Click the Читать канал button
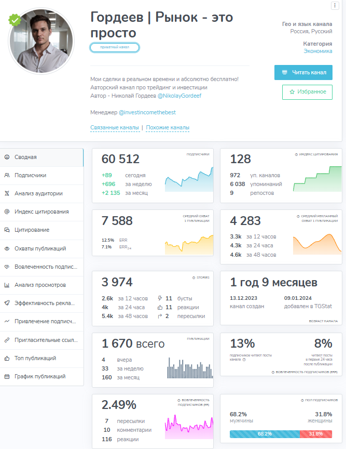Screen dimensions: 346x449 pyautogui.click(x=303, y=72)
